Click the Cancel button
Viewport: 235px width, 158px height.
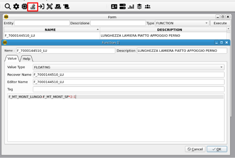(x=194, y=149)
